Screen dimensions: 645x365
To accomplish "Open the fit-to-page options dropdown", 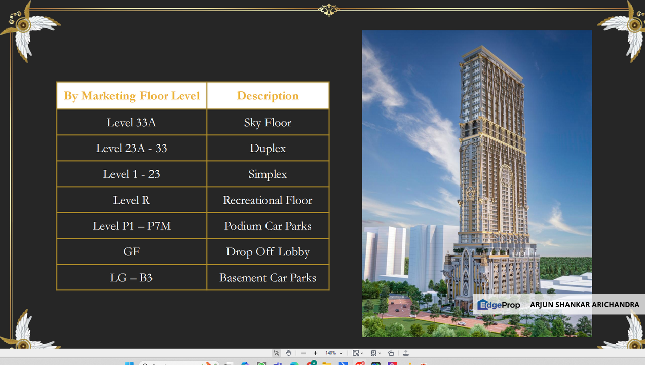I will pos(358,353).
